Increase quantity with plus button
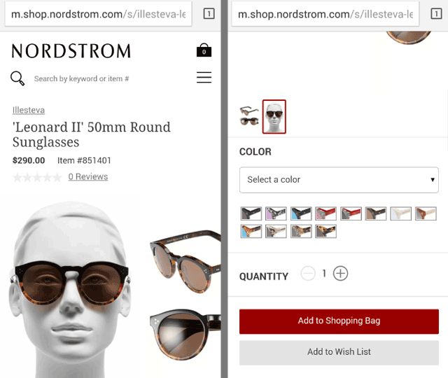 click(340, 274)
